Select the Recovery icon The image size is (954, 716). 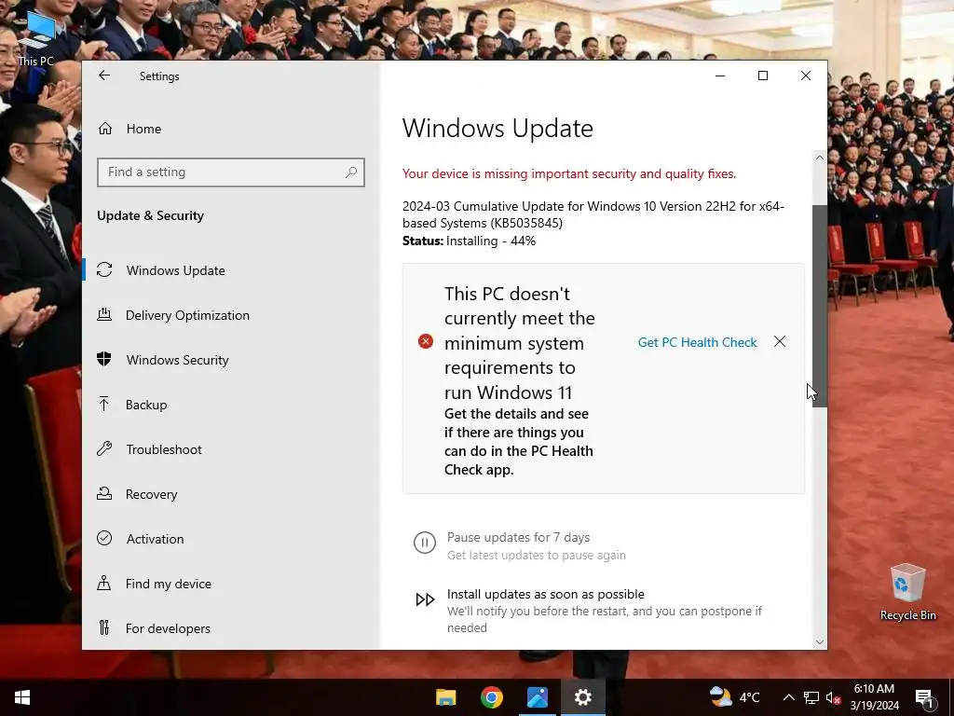click(x=104, y=494)
